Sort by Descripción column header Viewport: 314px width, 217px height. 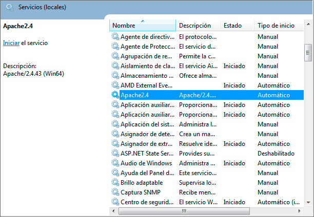click(x=198, y=26)
